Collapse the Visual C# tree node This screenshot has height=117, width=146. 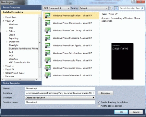tap(3, 21)
